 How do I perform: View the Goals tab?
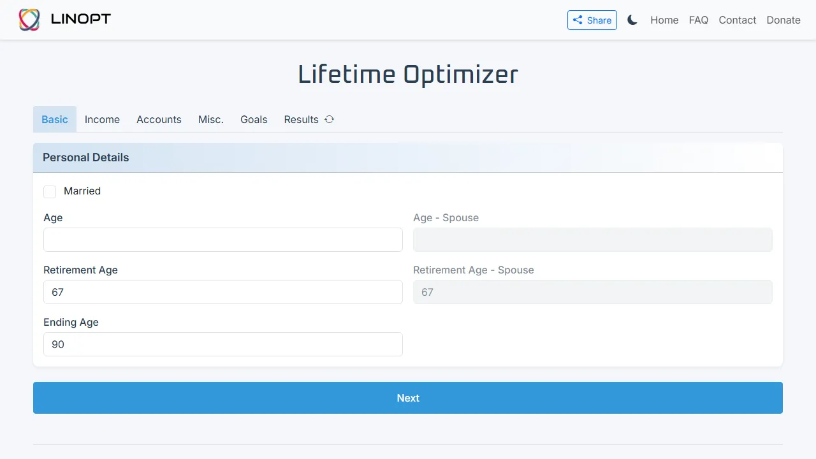click(x=254, y=119)
